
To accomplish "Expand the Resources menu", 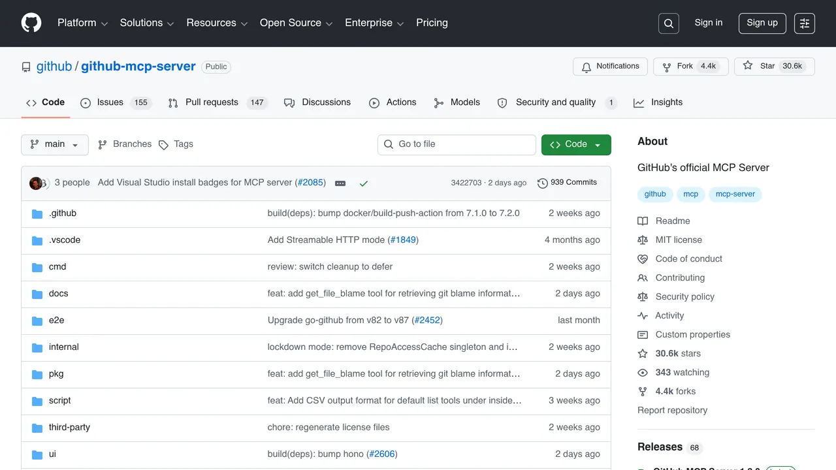I will (217, 23).
